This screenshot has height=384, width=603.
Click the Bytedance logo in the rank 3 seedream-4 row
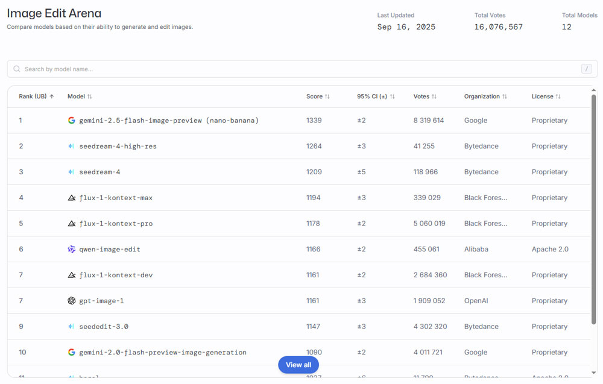tap(71, 172)
